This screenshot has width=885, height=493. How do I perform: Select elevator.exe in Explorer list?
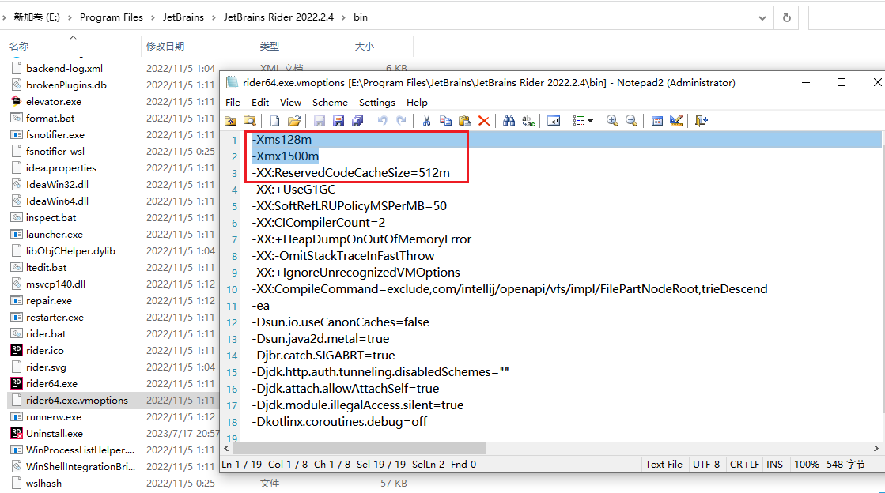pos(53,102)
